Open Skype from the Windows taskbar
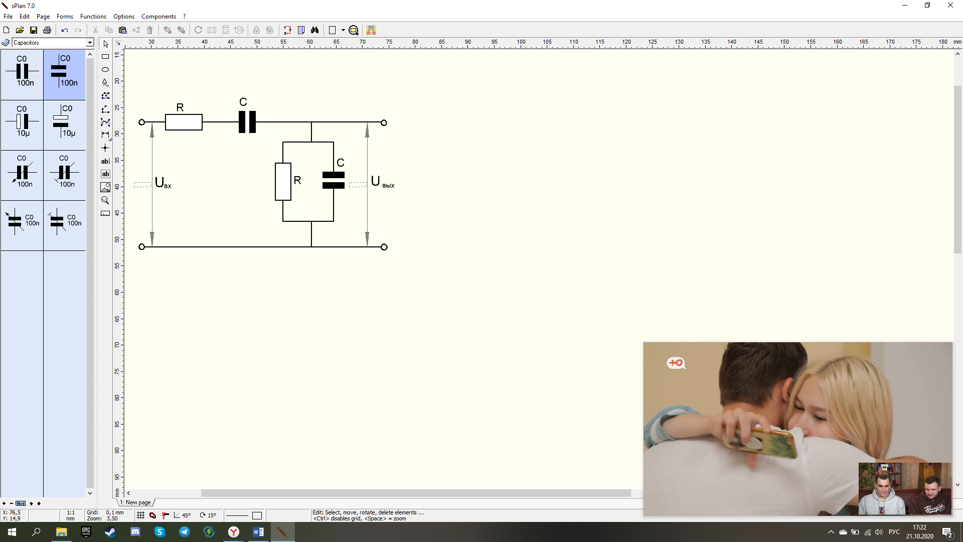Viewport: 963px width, 542px height. coord(159,532)
